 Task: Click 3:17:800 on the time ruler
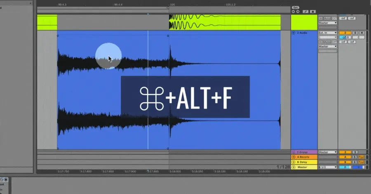click(86, 171)
